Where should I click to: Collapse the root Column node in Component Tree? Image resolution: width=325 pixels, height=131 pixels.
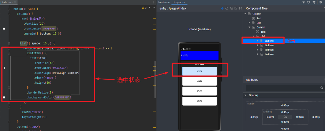(246, 14)
